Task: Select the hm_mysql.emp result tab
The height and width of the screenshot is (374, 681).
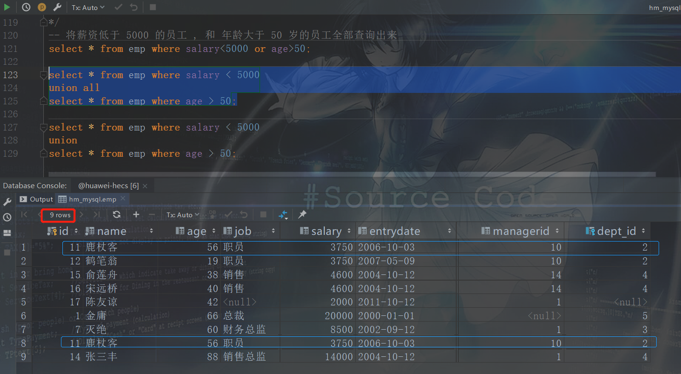Action: point(92,199)
